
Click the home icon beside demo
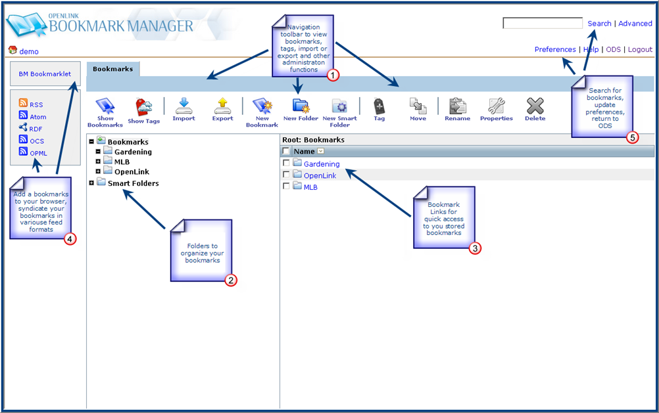pyautogui.click(x=12, y=50)
